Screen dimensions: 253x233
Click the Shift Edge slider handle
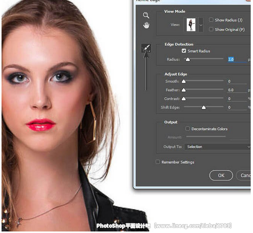(204, 108)
